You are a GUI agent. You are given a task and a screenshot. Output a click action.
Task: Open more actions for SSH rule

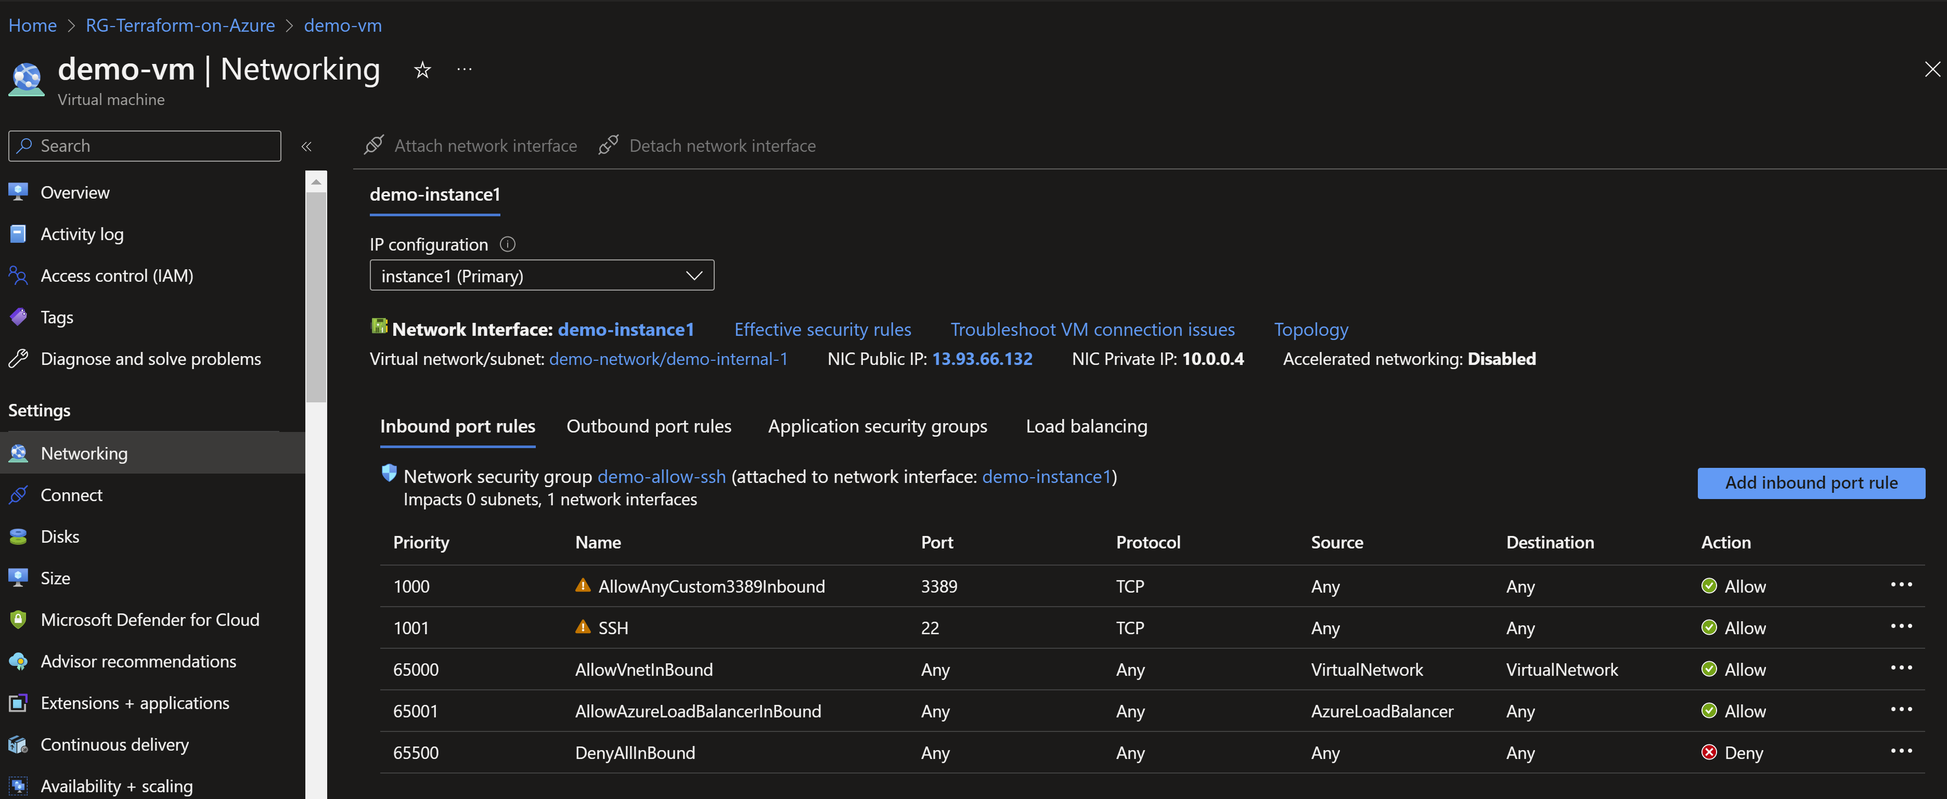pos(1901,626)
